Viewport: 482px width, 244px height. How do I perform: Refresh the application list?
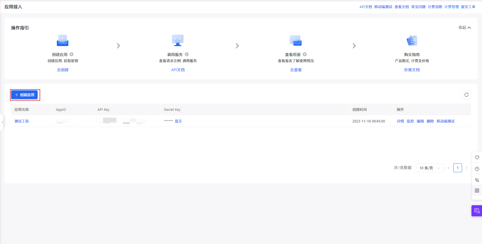[x=466, y=95]
